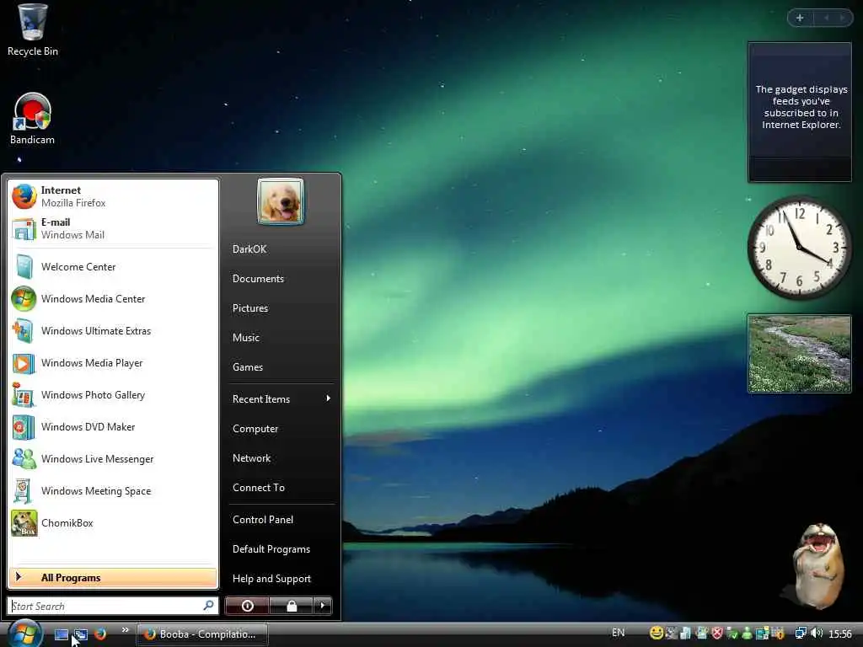Click the power sleep button
Viewport: 863px width, 647px height.
(247, 607)
